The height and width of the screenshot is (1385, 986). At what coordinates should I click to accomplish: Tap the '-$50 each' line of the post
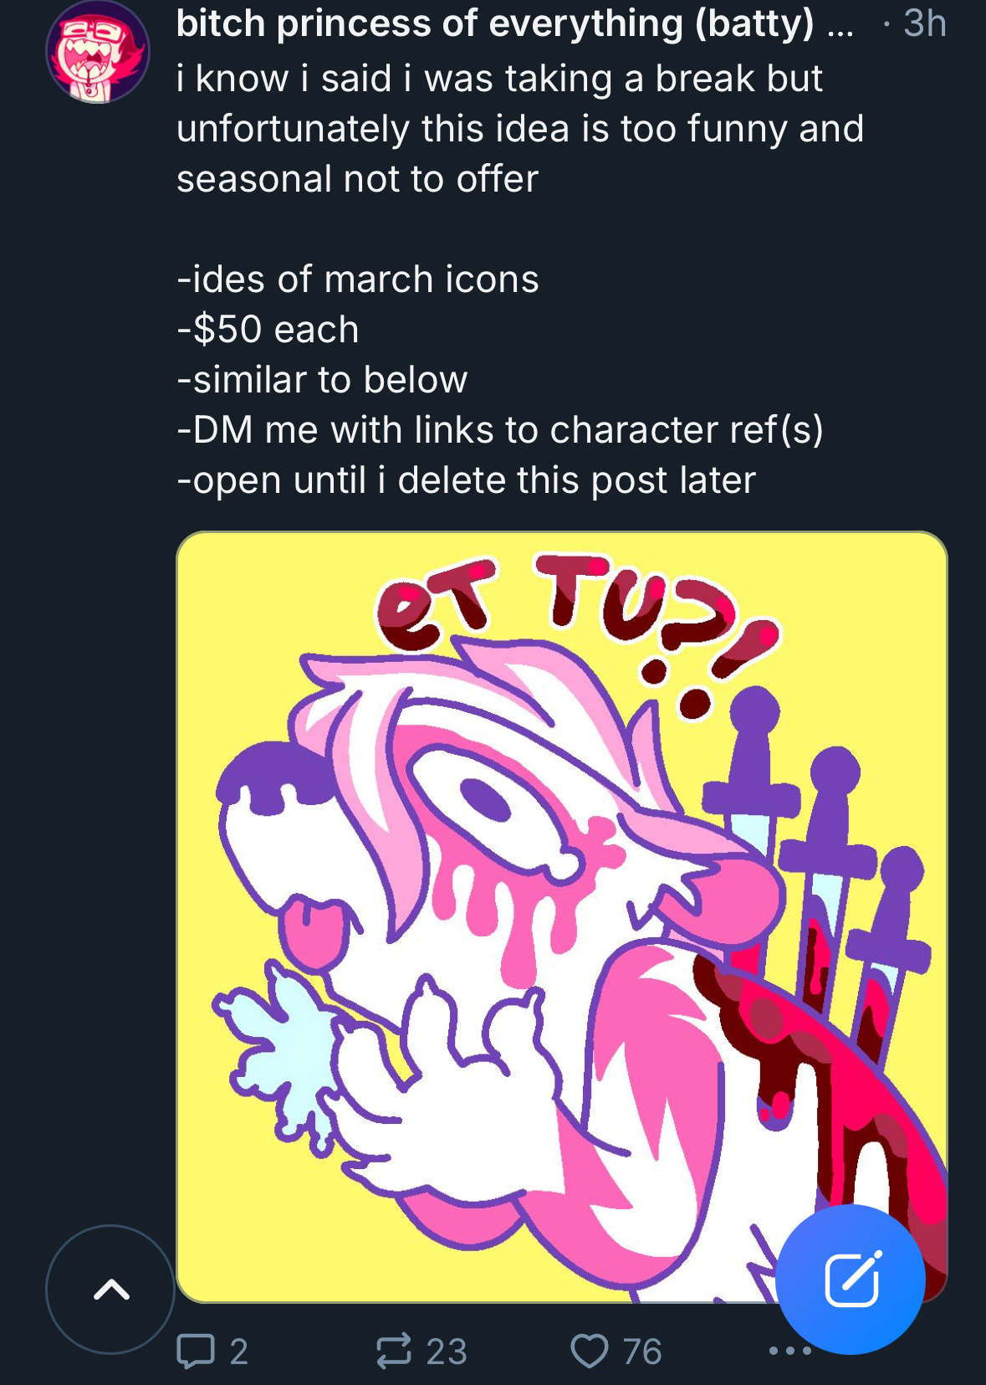click(268, 330)
